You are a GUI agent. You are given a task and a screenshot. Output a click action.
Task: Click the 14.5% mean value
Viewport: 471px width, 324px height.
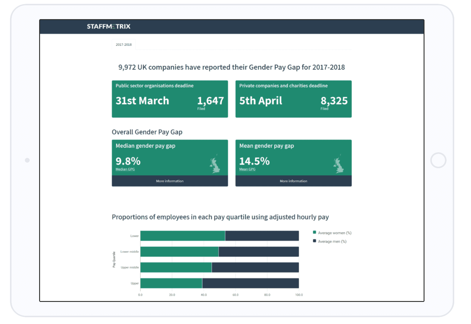(254, 161)
